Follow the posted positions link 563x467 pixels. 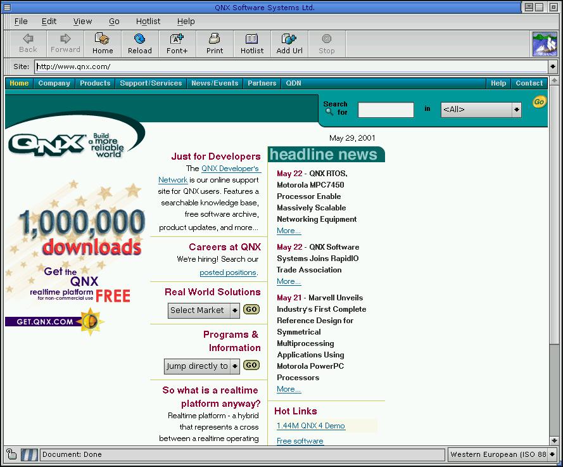228,272
